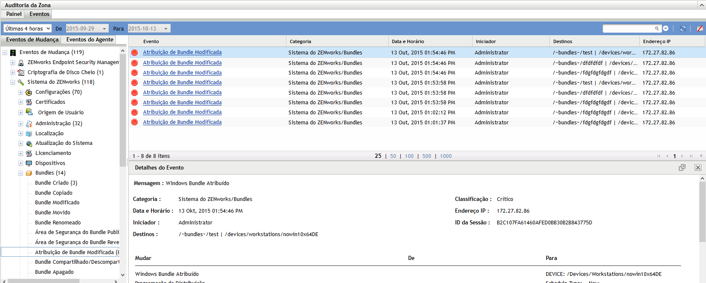Go to next page of events
Screen dimensions: 706x283
682,156
